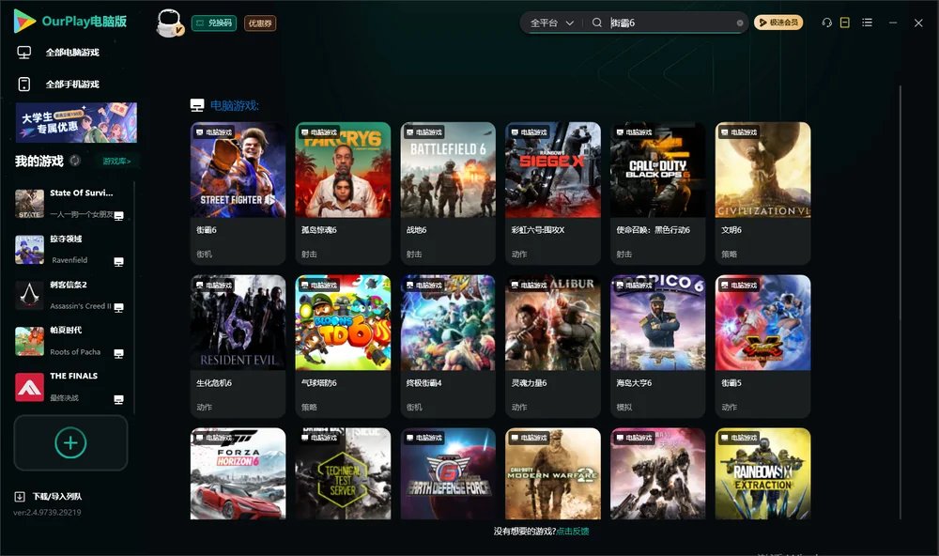Viewport: 939px width, 556px height.
Task: Focus the search field containing 街霸6
Action: (670, 23)
